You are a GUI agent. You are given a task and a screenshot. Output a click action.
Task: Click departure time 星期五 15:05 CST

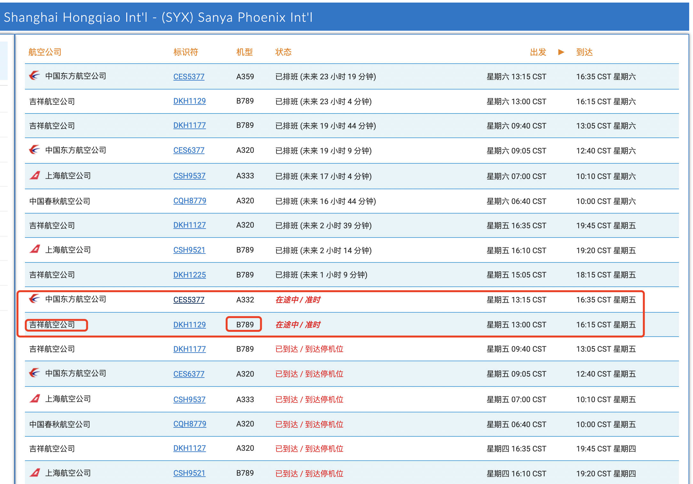(x=516, y=275)
